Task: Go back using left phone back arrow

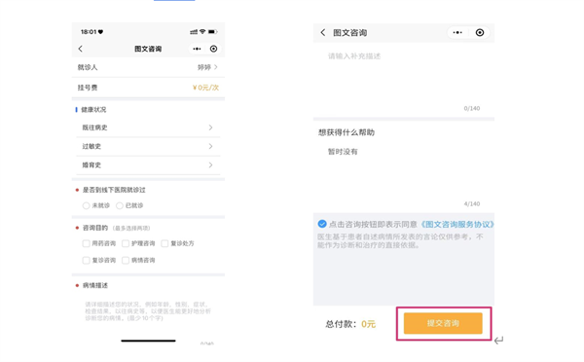Action: coord(81,49)
